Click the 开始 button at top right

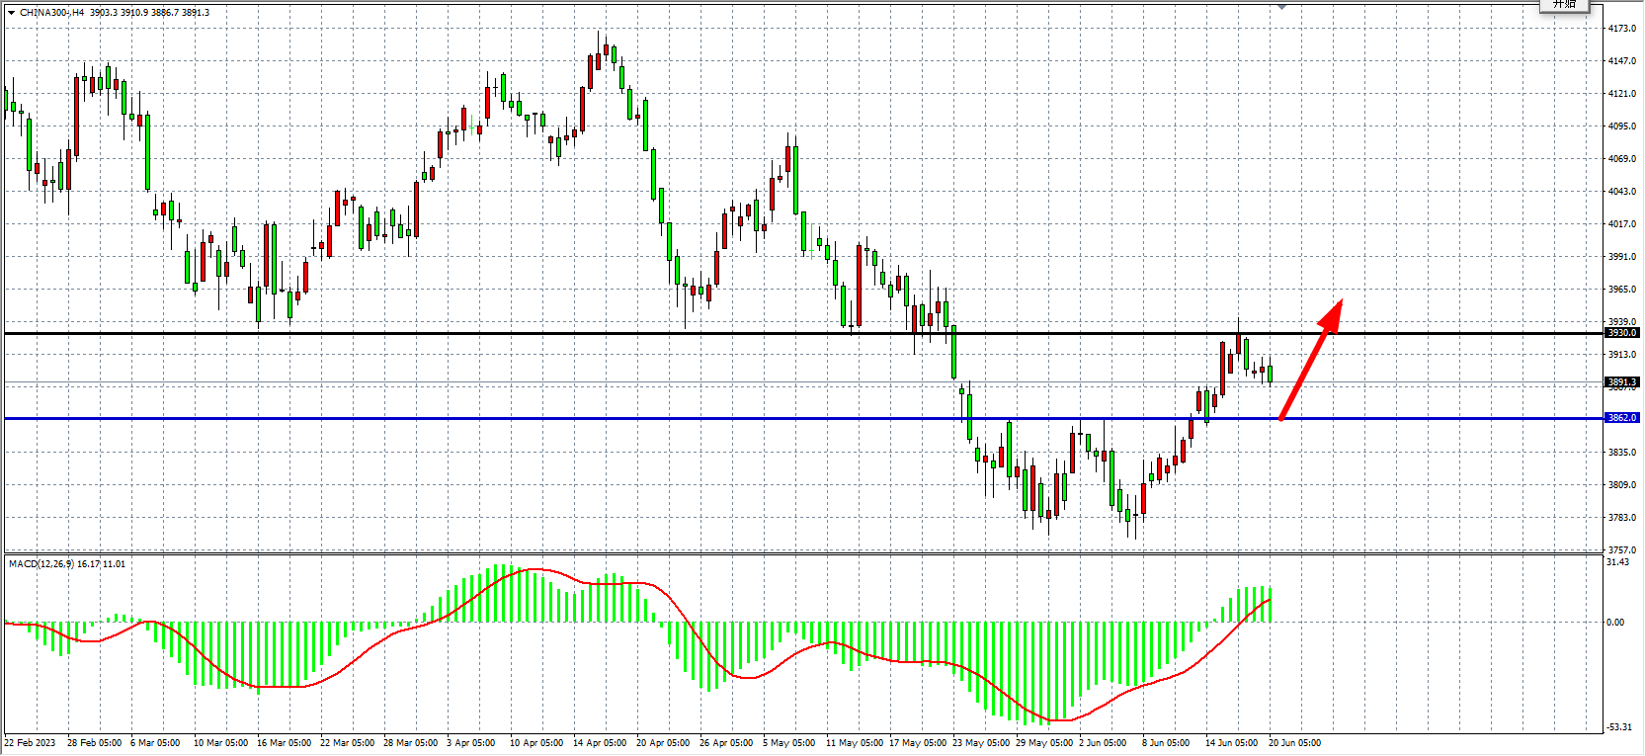tap(1564, 5)
